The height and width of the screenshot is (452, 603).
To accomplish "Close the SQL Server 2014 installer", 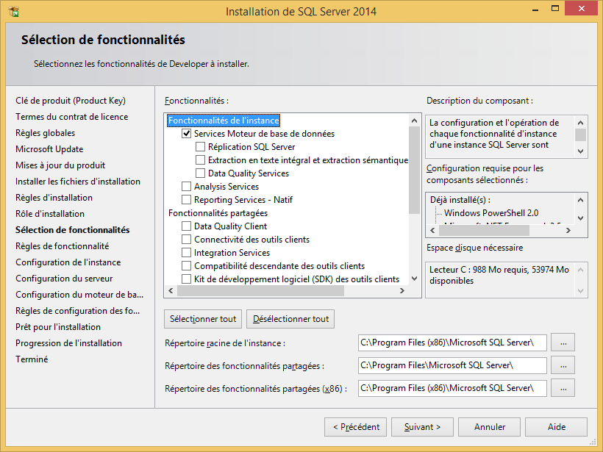I will (x=581, y=9).
